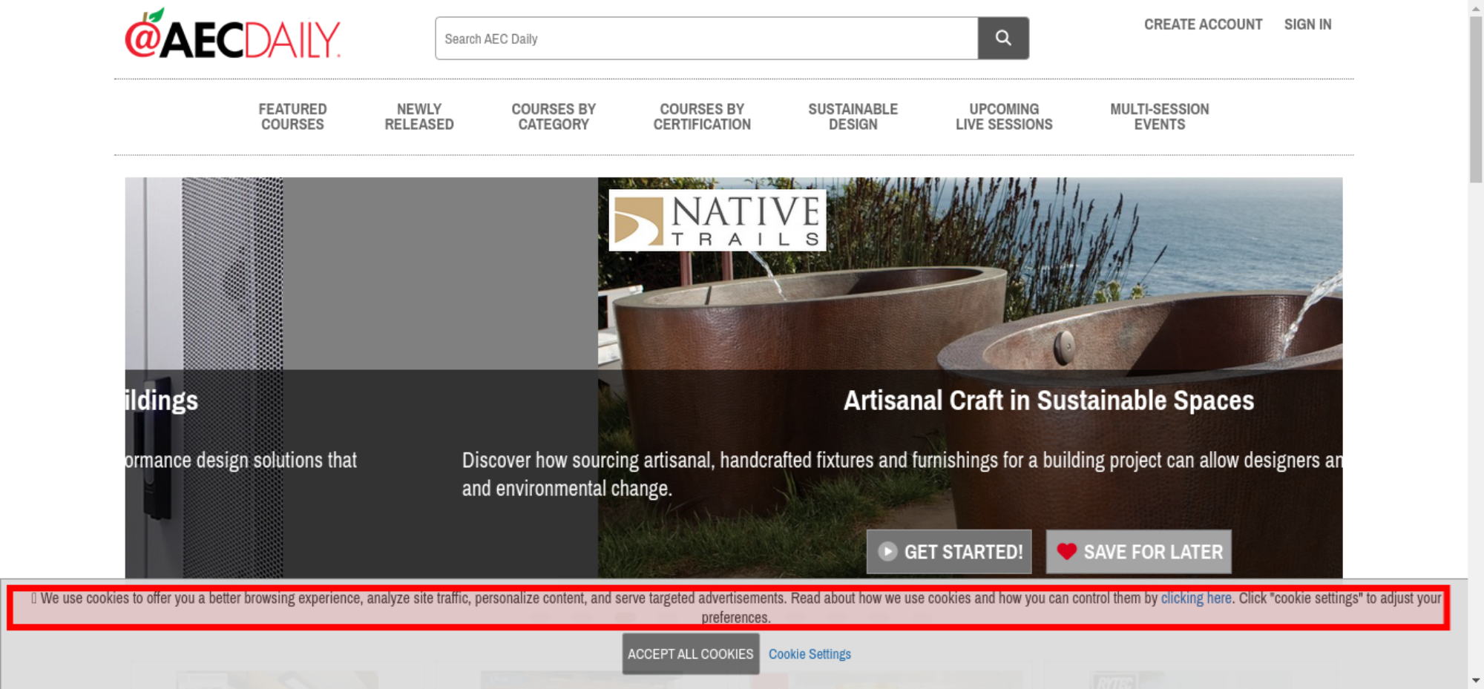The width and height of the screenshot is (1484, 689).
Task: Click the scrollbar up arrow
Action: [x=1476, y=7]
